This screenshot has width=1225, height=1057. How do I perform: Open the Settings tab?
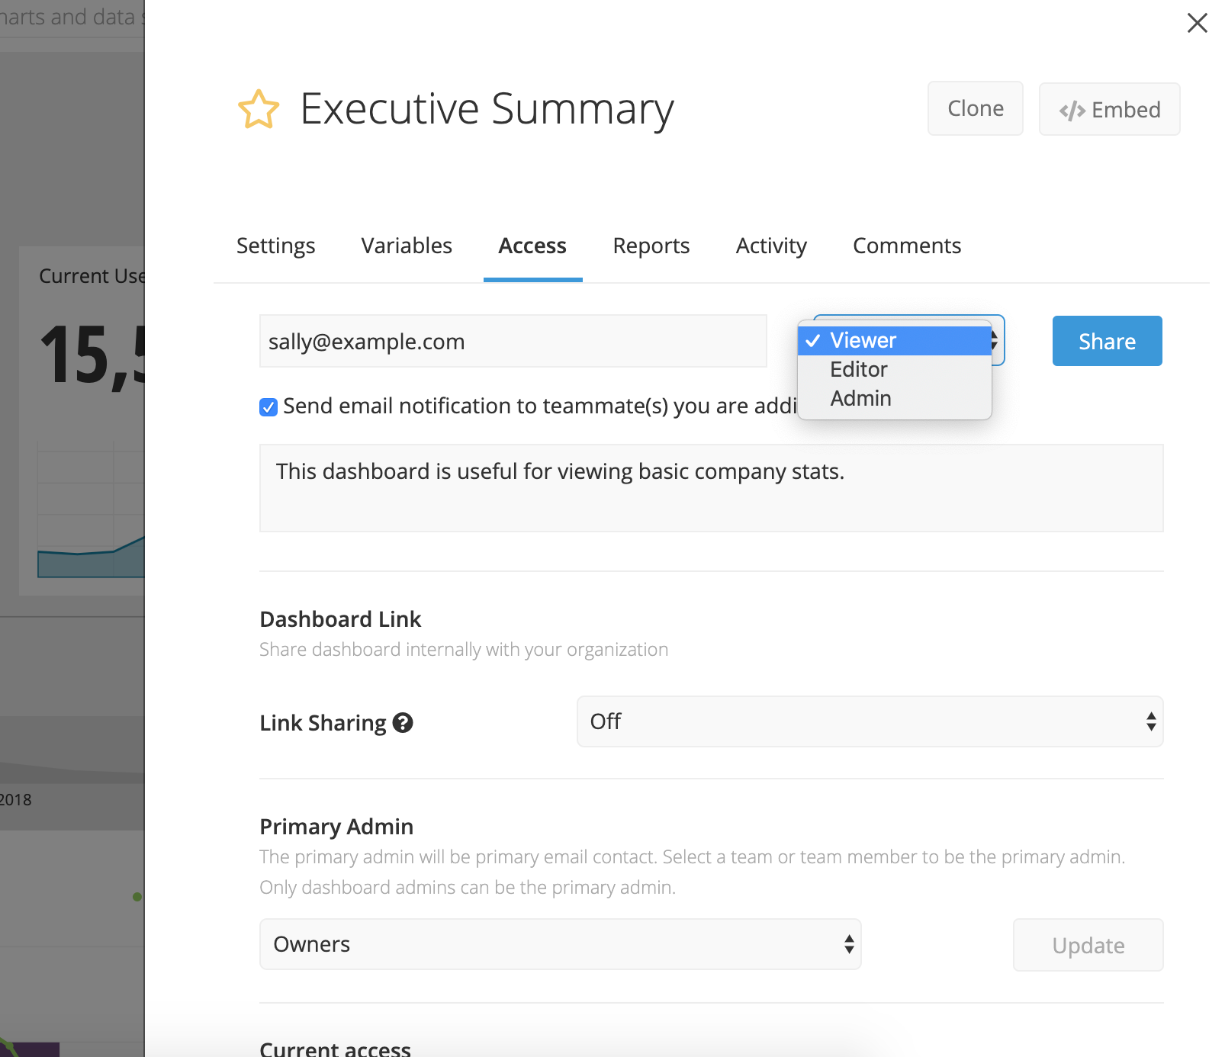point(275,246)
